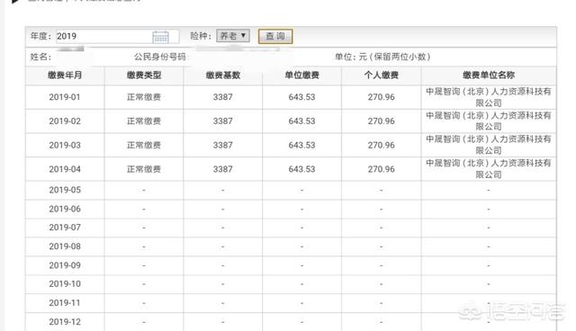Select the 2019-10 row date cell
Viewport: 576px width, 331px height.
65,284
